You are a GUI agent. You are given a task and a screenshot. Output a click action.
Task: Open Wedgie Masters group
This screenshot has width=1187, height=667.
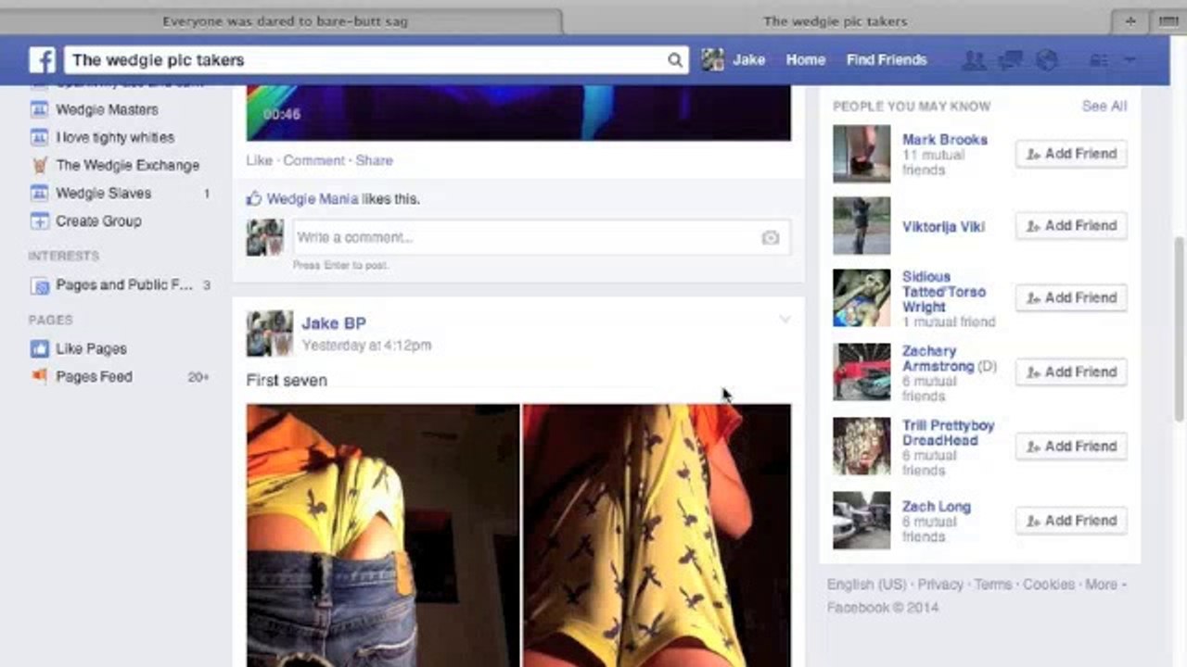tap(107, 109)
